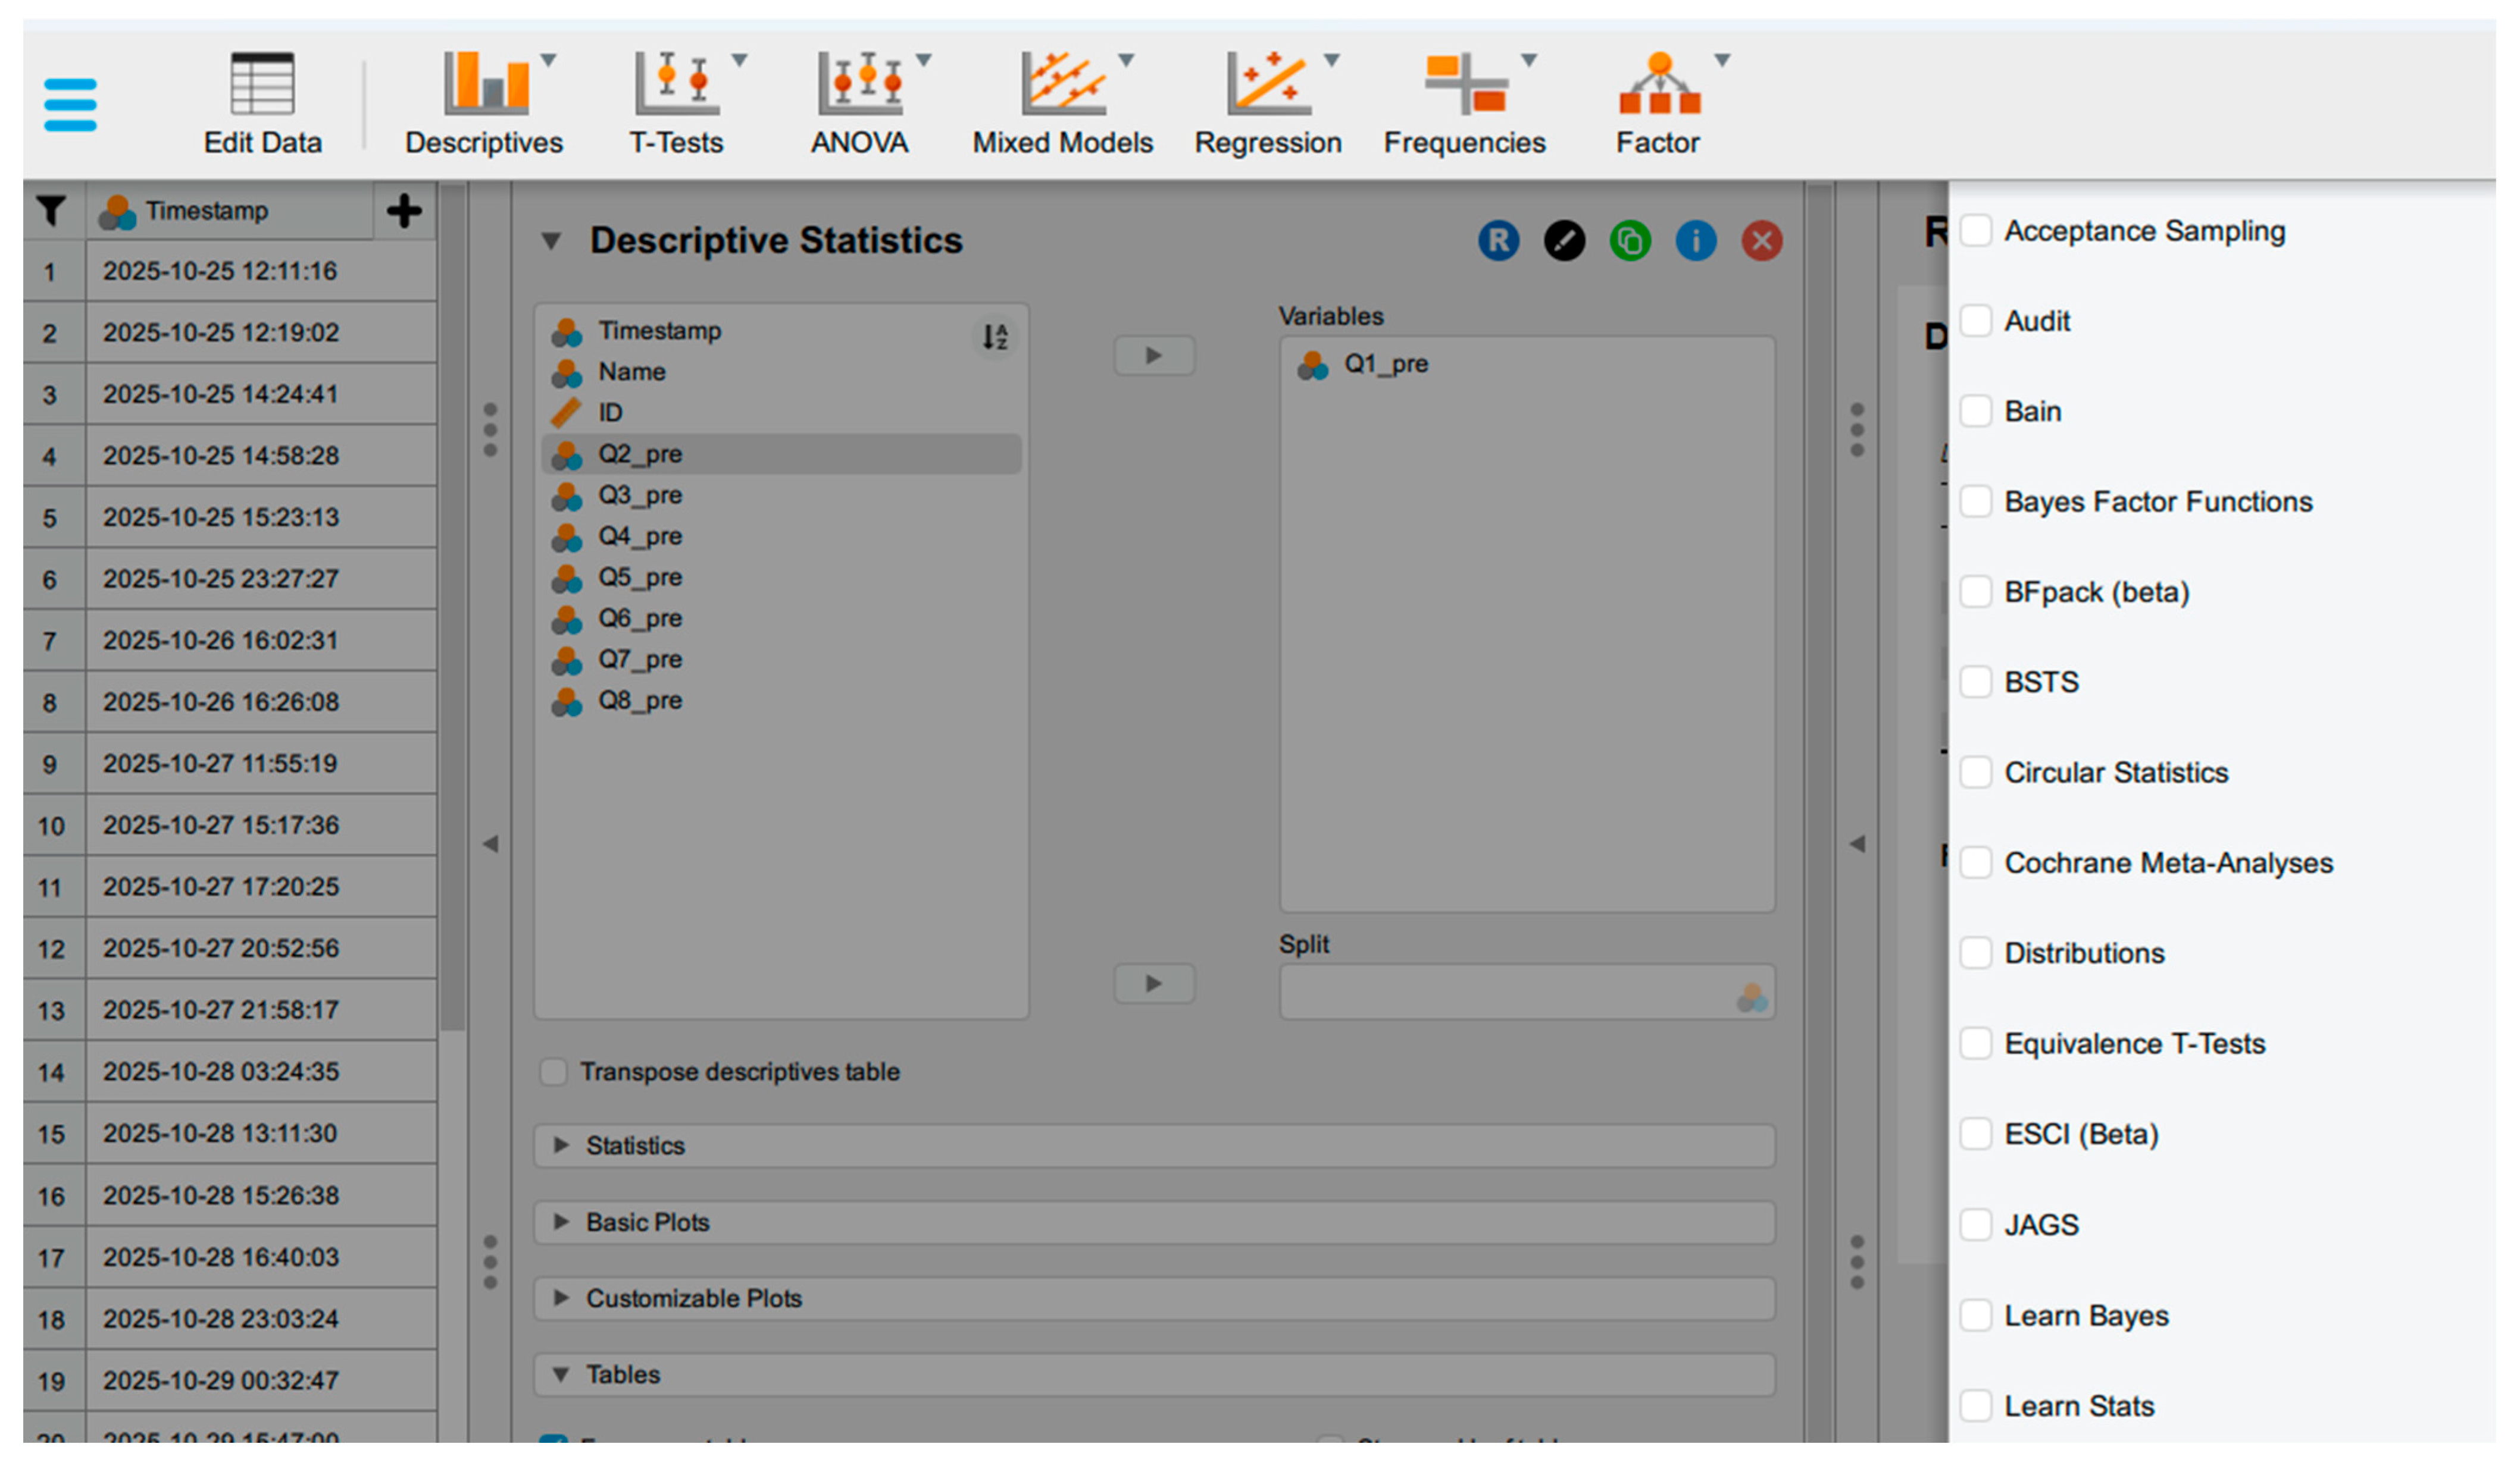Open the blue info help icon

pos(1696,241)
